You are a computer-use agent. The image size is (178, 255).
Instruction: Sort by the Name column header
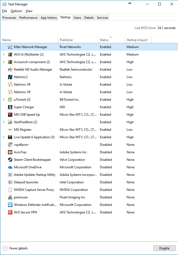29,40
